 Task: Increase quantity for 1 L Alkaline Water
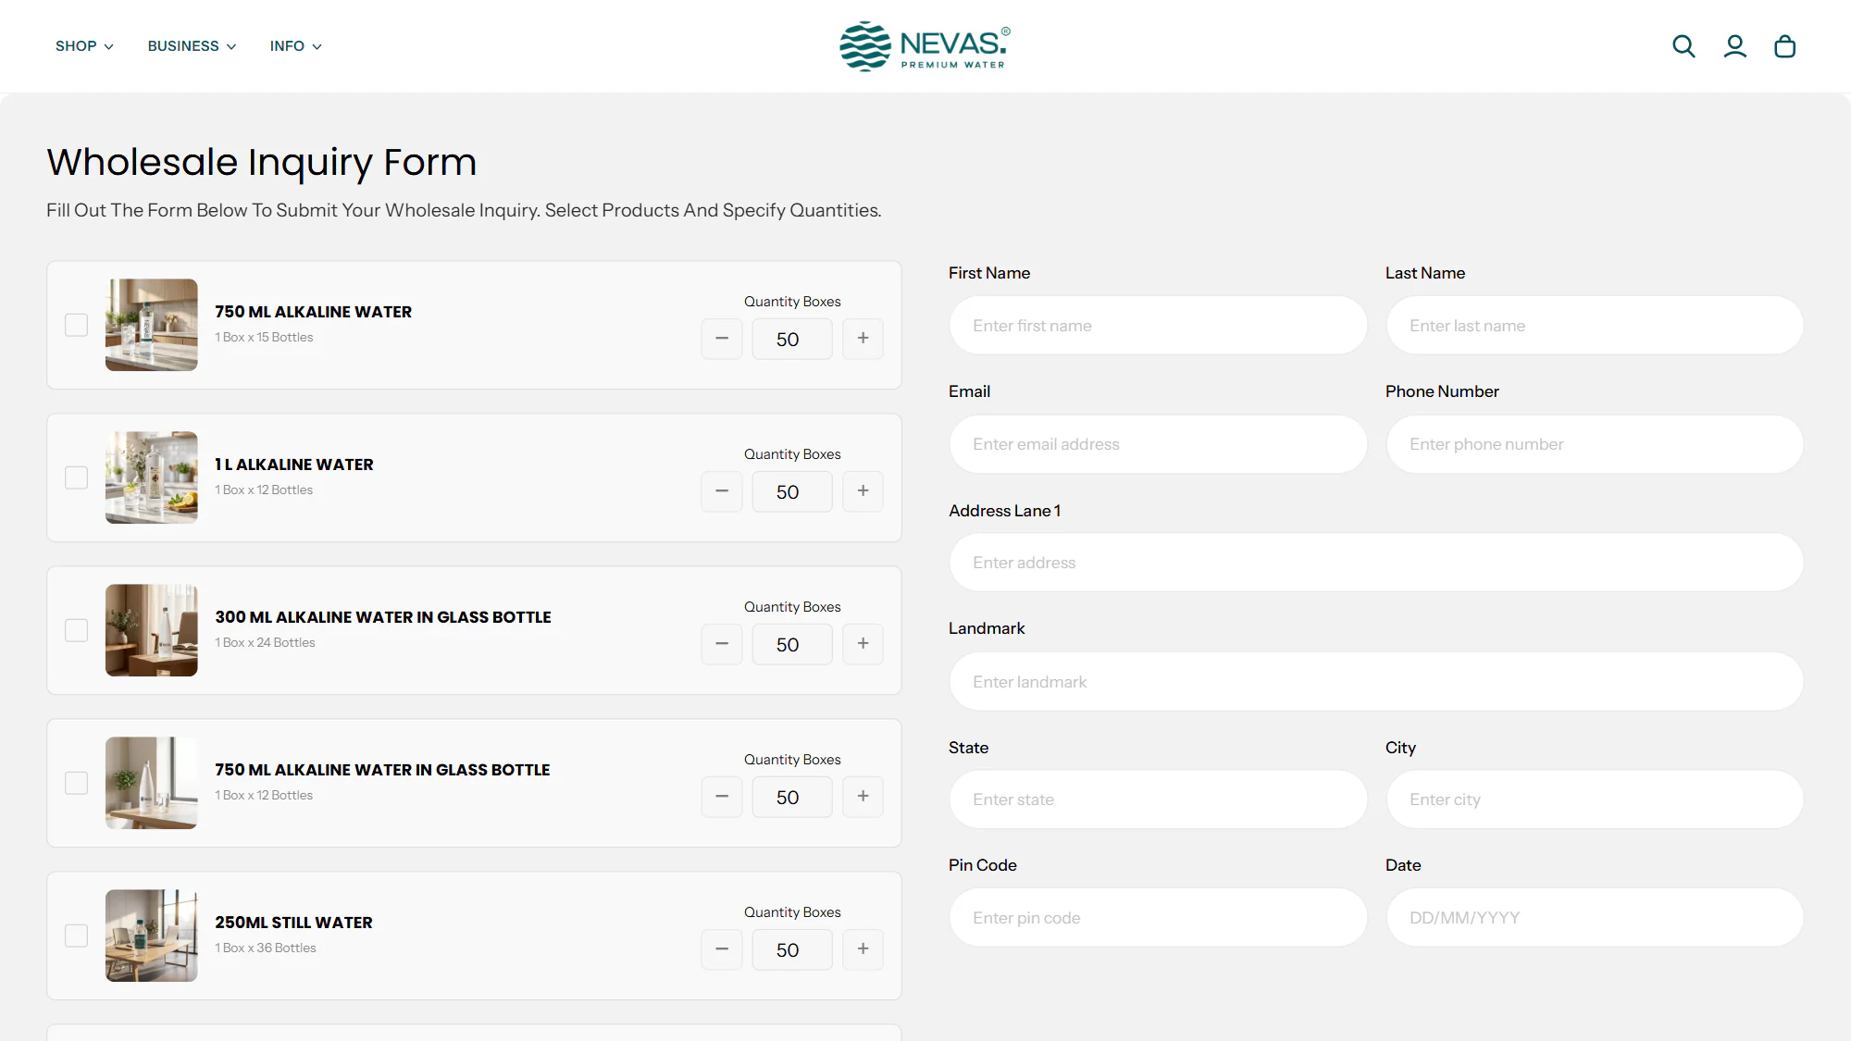pos(863,491)
